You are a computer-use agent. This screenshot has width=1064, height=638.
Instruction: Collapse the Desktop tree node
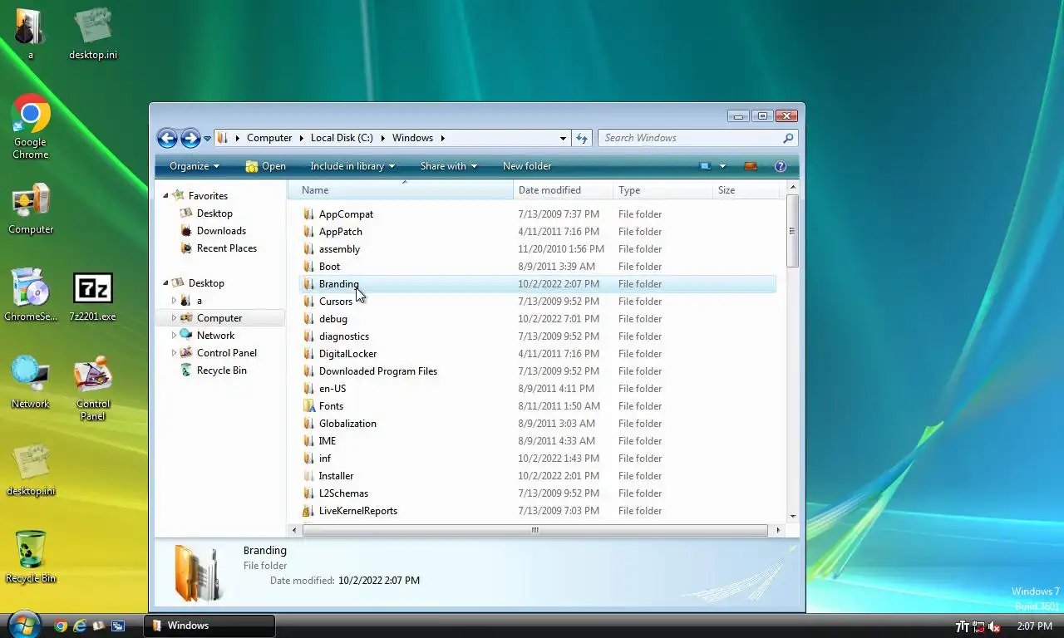coord(165,283)
